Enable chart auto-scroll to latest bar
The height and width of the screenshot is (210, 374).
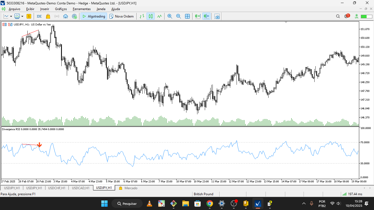click(x=197, y=16)
